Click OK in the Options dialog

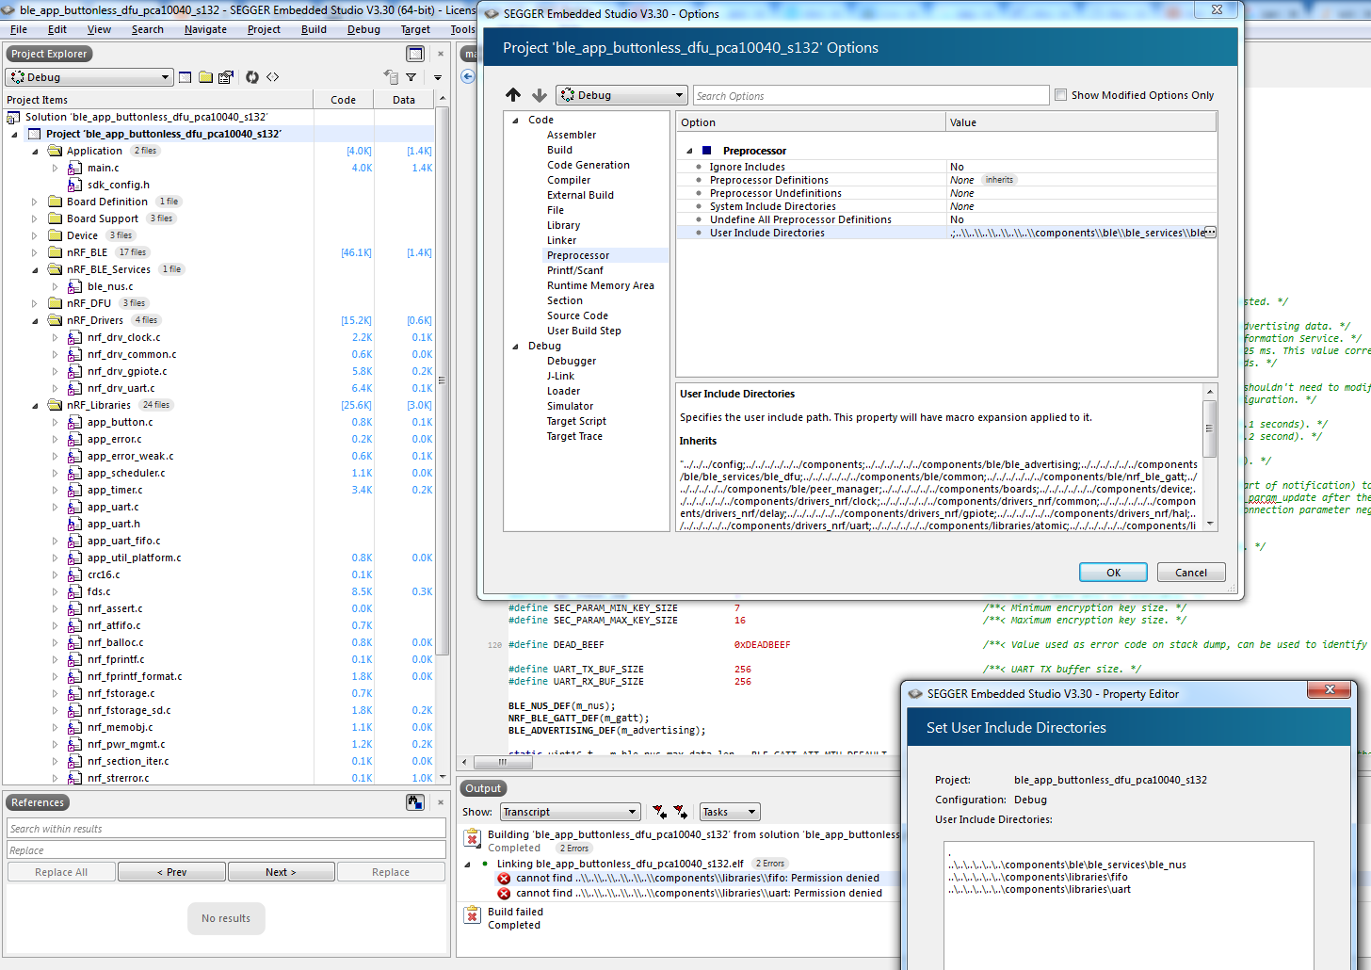point(1113,573)
